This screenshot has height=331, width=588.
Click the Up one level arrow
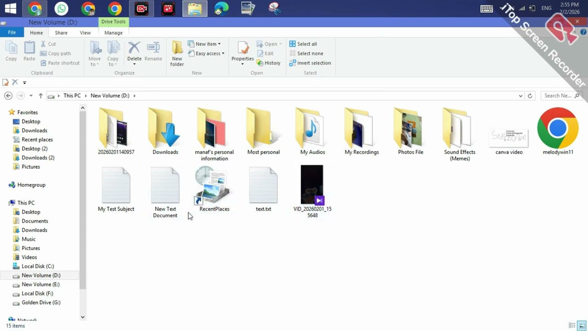click(40, 96)
